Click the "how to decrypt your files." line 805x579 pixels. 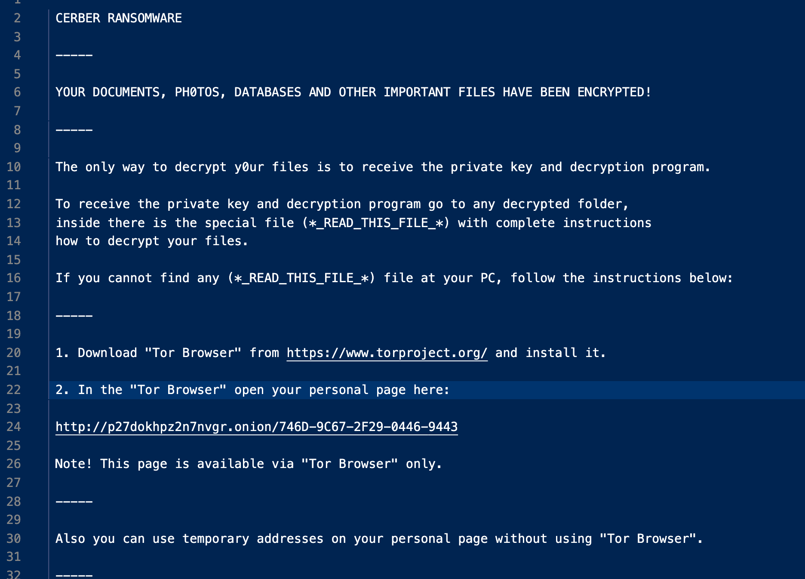[x=152, y=241]
